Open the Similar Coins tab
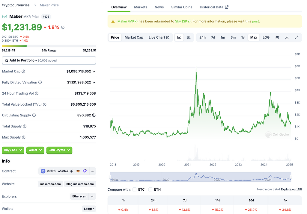This screenshot has height=214, width=307. (x=182, y=7)
